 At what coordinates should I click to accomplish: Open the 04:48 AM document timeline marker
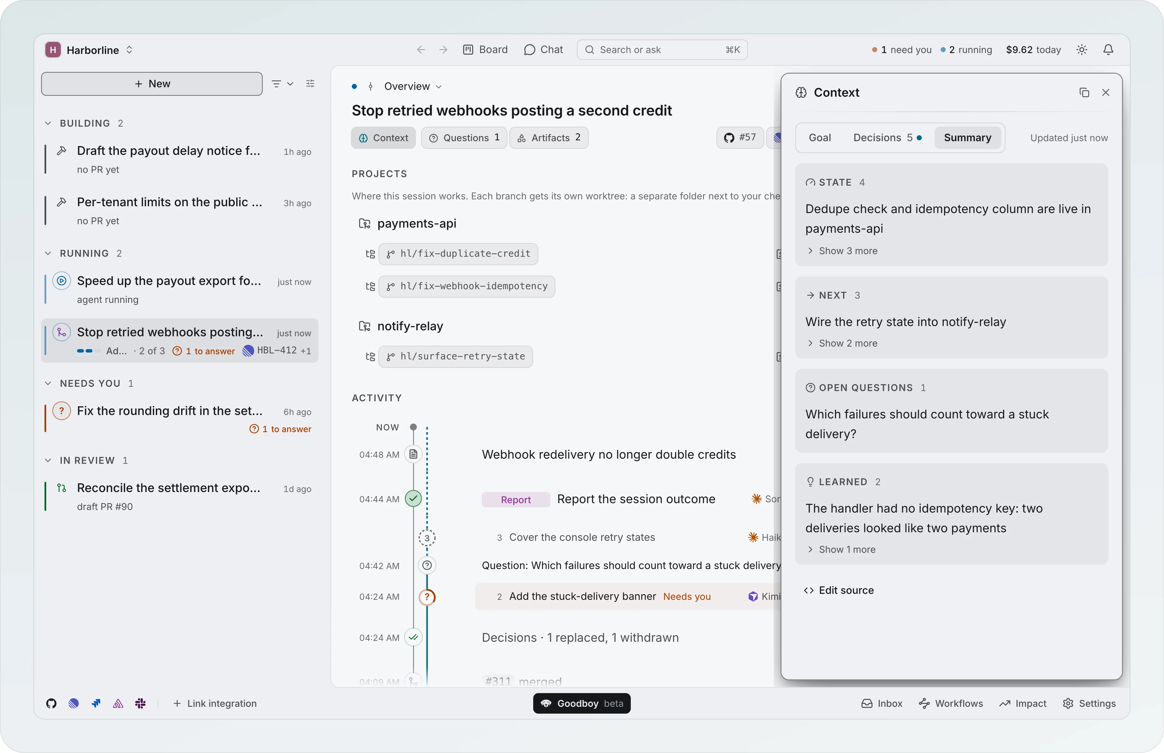point(413,454)
